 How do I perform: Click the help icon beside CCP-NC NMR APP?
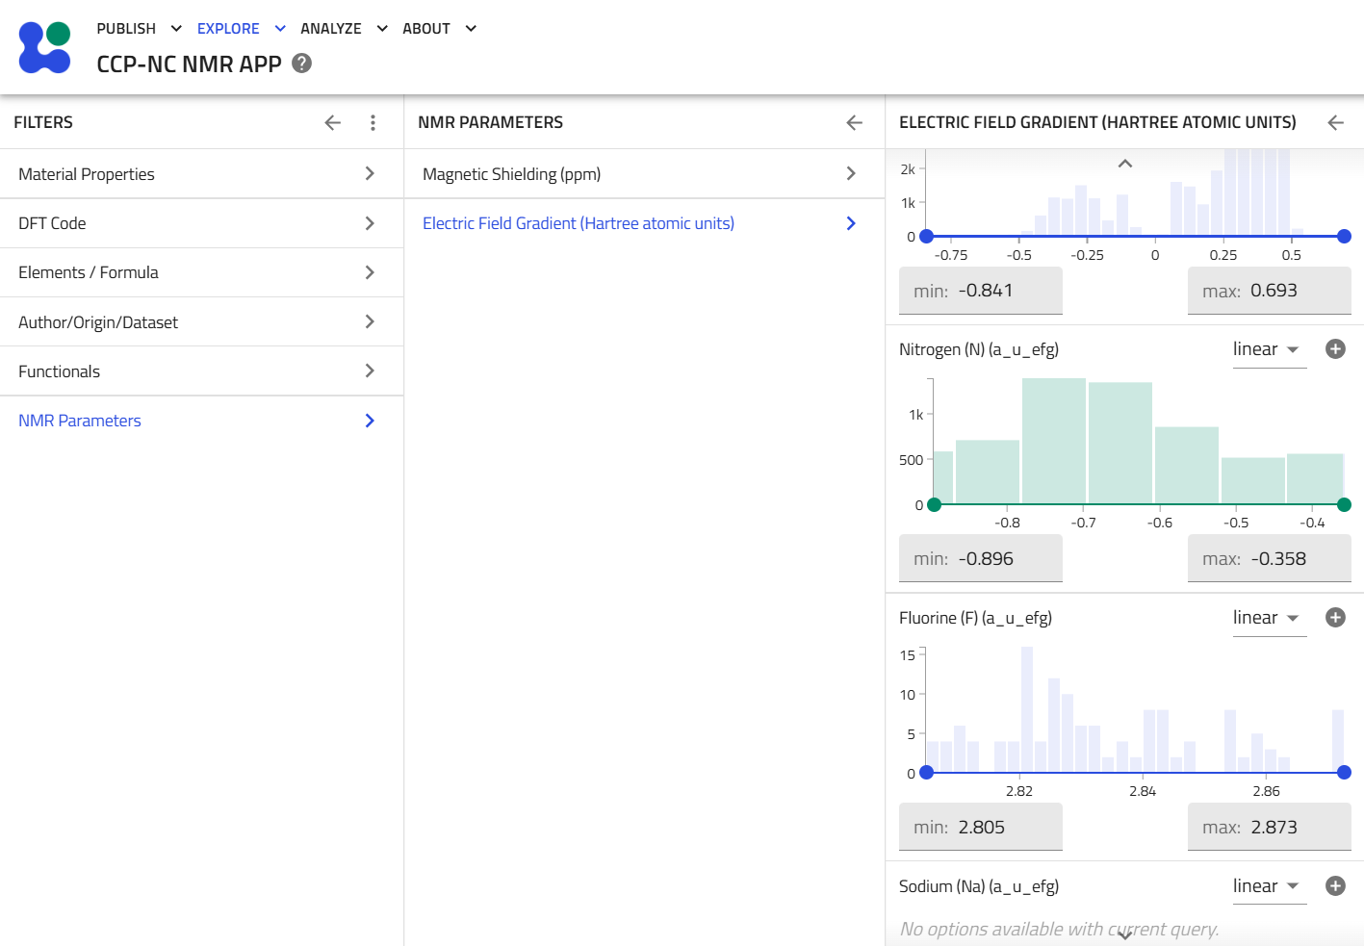click(x=301, y=64)
